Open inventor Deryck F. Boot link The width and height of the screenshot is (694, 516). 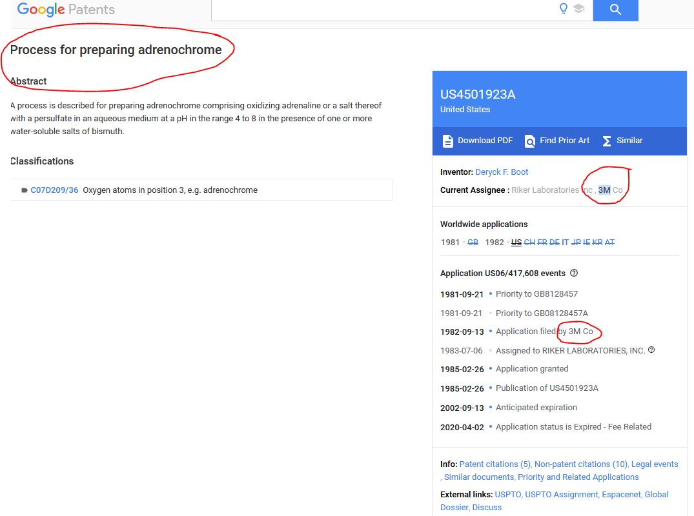pos(502,172)
